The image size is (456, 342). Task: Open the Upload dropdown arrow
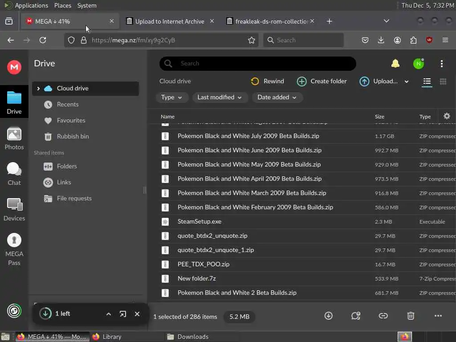[407, 82]
